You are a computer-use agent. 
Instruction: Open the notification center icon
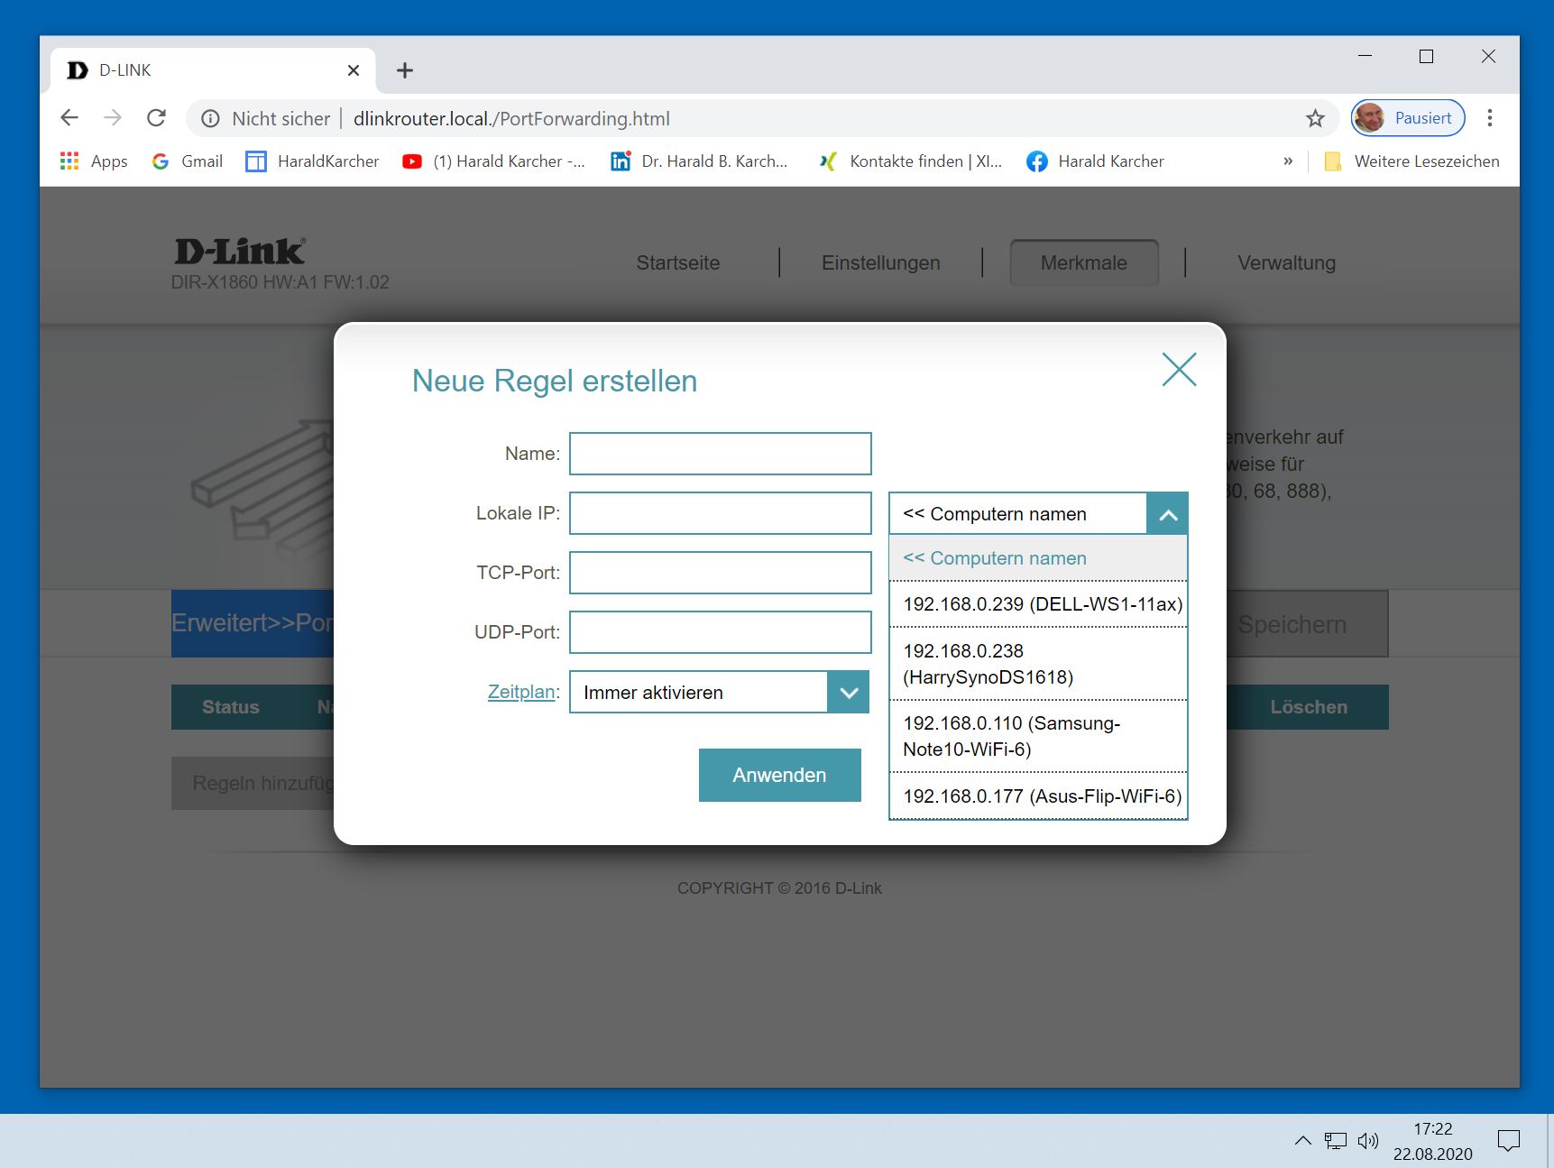pos(1508,1141)
